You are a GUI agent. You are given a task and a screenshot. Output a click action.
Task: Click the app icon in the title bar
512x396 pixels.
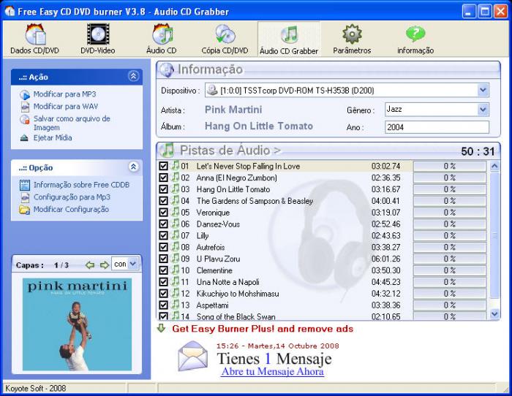tap(10, 12)
